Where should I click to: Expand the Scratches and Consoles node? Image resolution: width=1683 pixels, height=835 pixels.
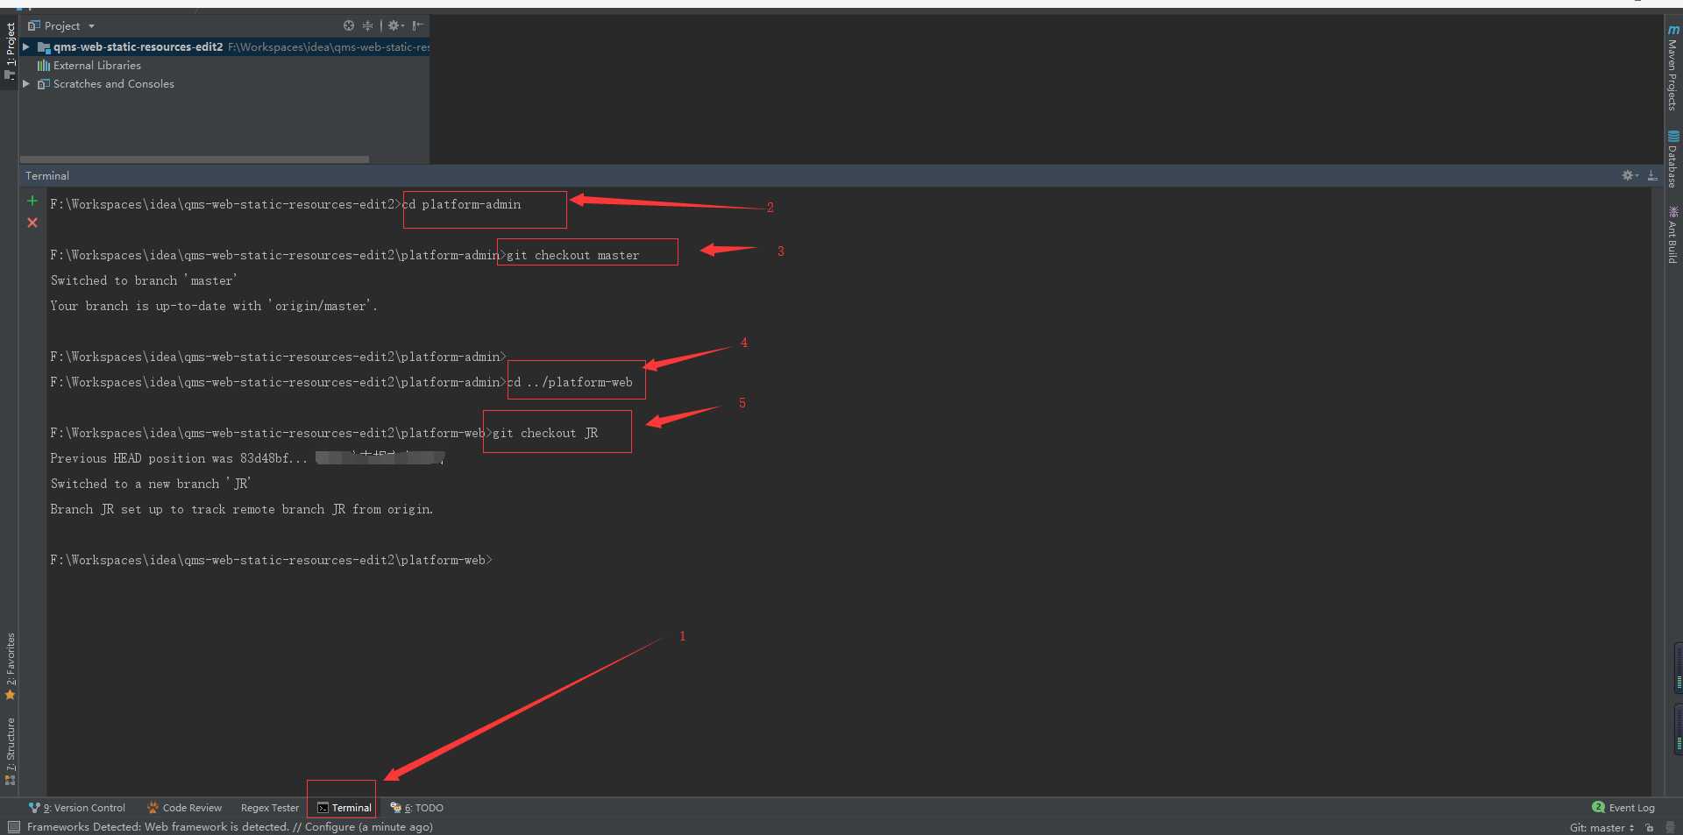tap(26, 83)
